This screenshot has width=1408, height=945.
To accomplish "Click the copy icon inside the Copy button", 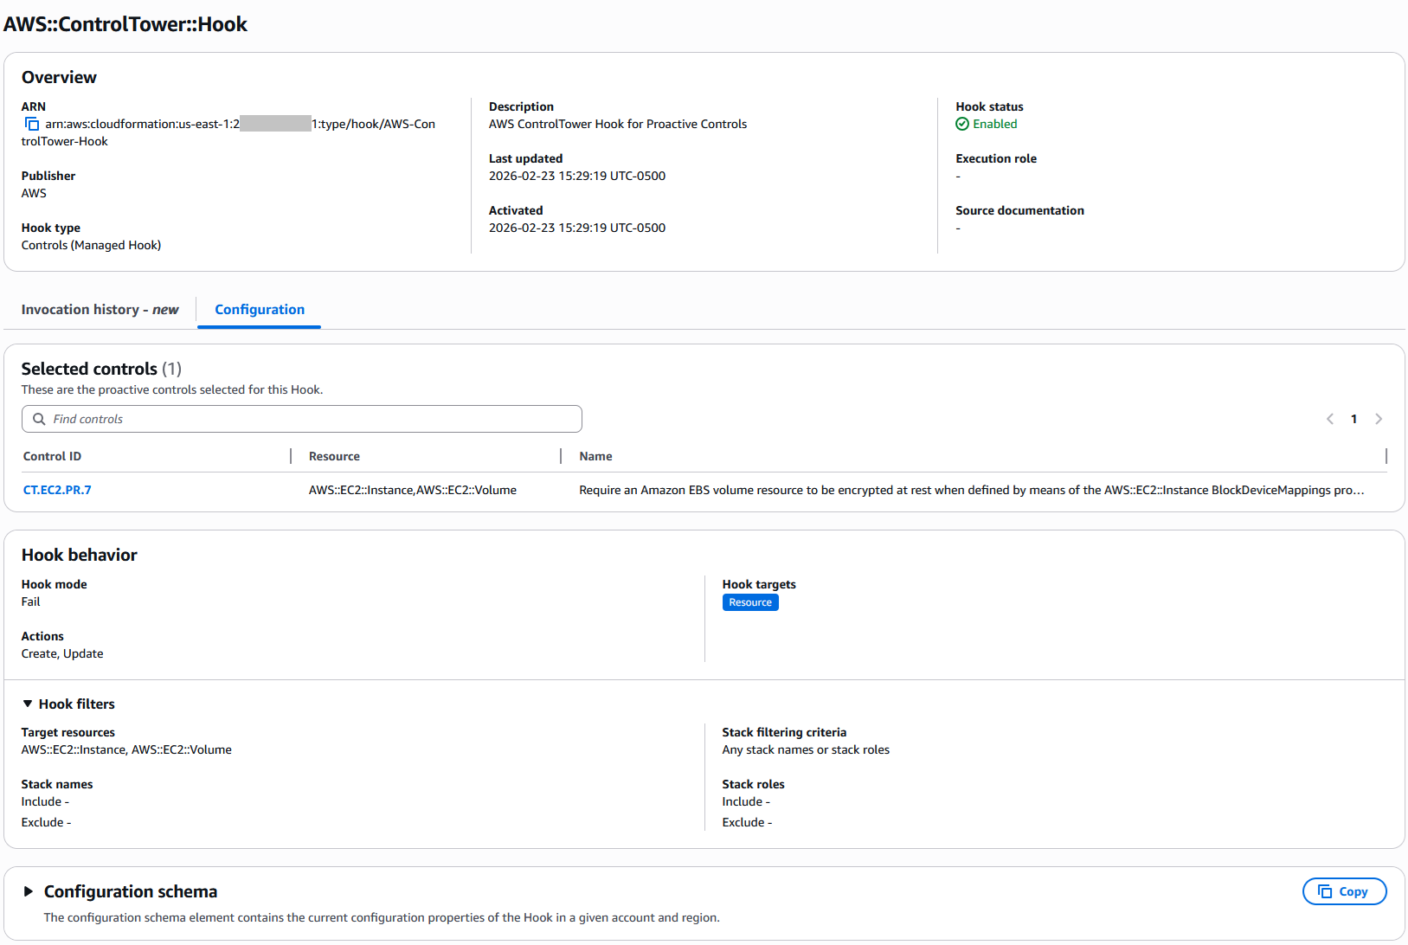I will (x=1325, y=891).
